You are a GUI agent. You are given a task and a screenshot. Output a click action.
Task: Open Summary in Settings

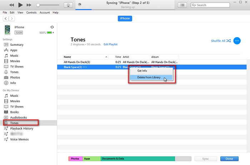[17, 45]
